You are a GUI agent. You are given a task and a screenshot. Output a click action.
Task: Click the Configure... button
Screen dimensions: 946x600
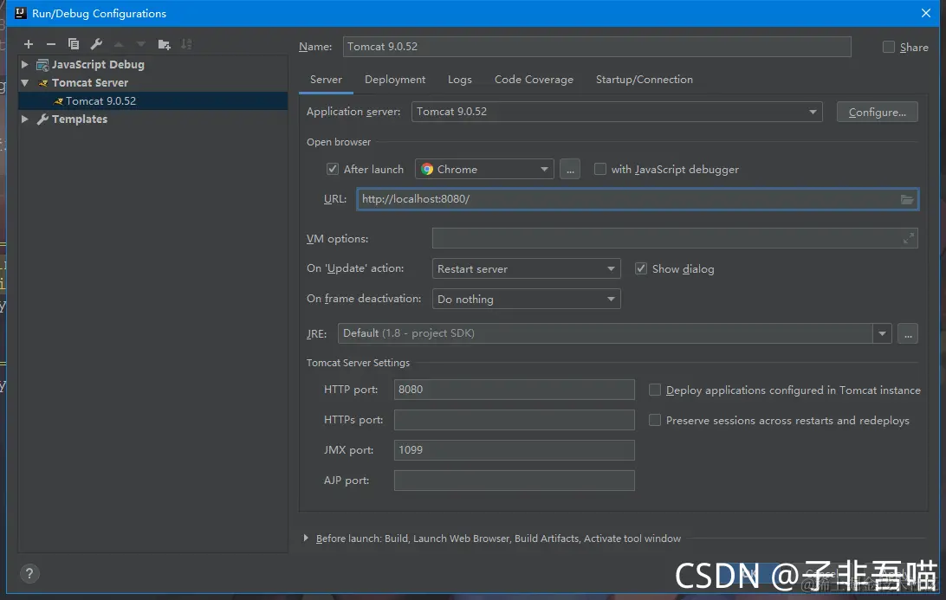click(878, 113)
